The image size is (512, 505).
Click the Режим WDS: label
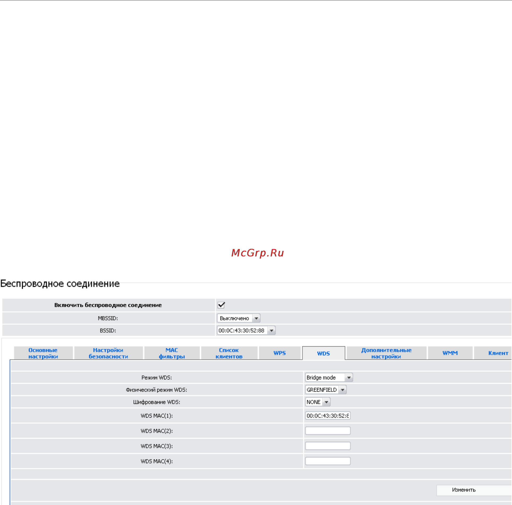157,378
